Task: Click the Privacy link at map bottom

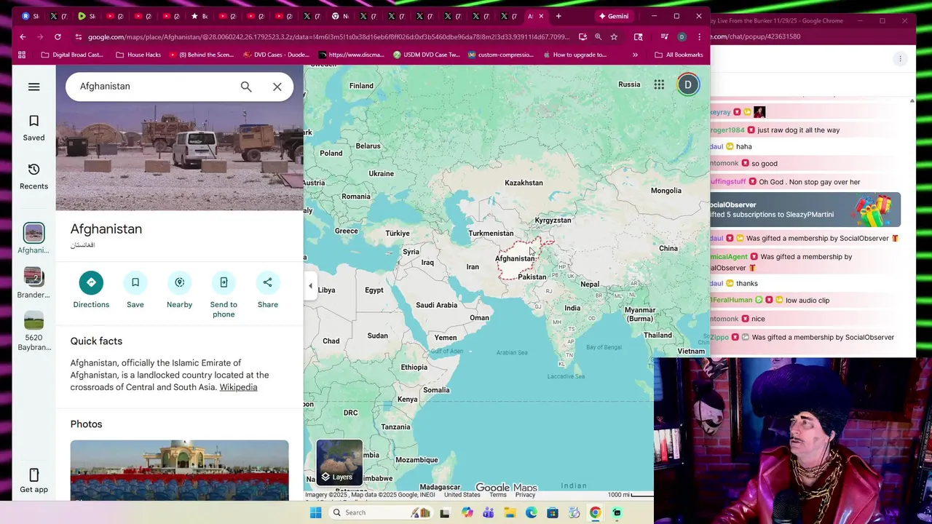Action: 525,495
